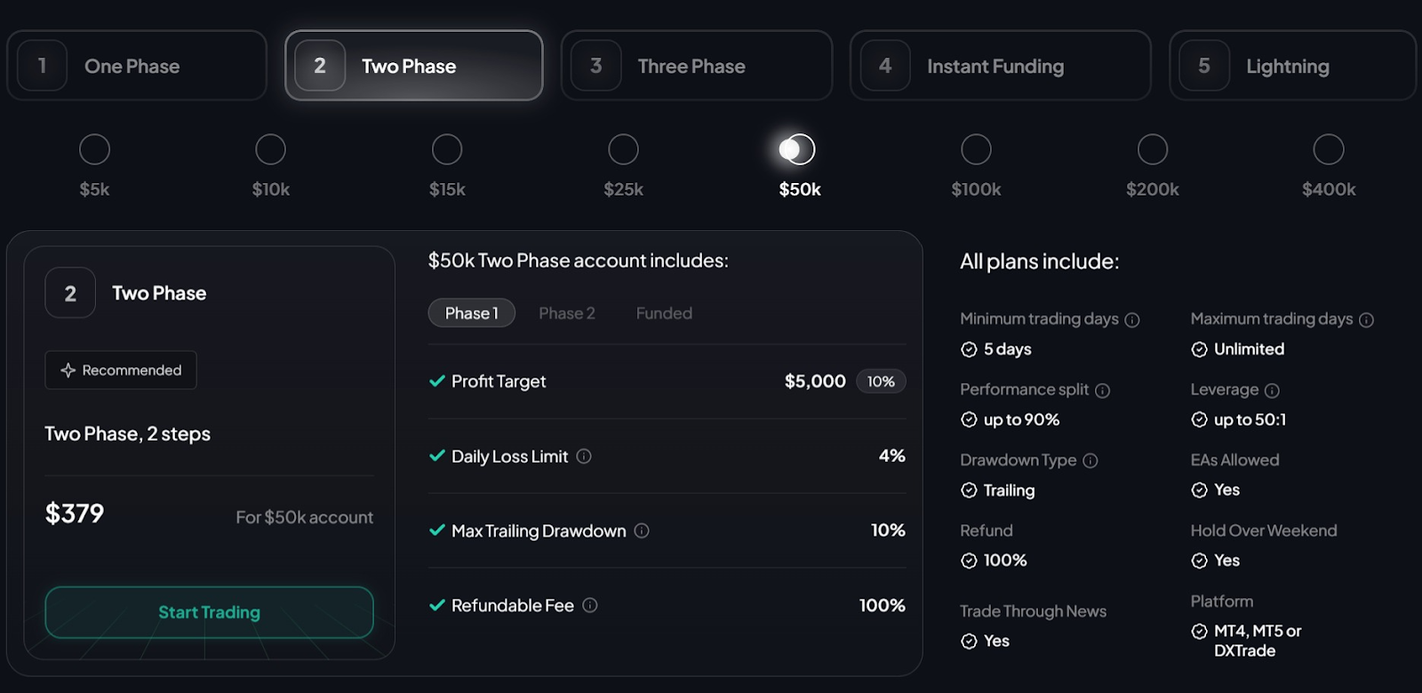This screenshot has width=1422, height=693.
Task: Select the $100k account size option
Action: point(976,149)
